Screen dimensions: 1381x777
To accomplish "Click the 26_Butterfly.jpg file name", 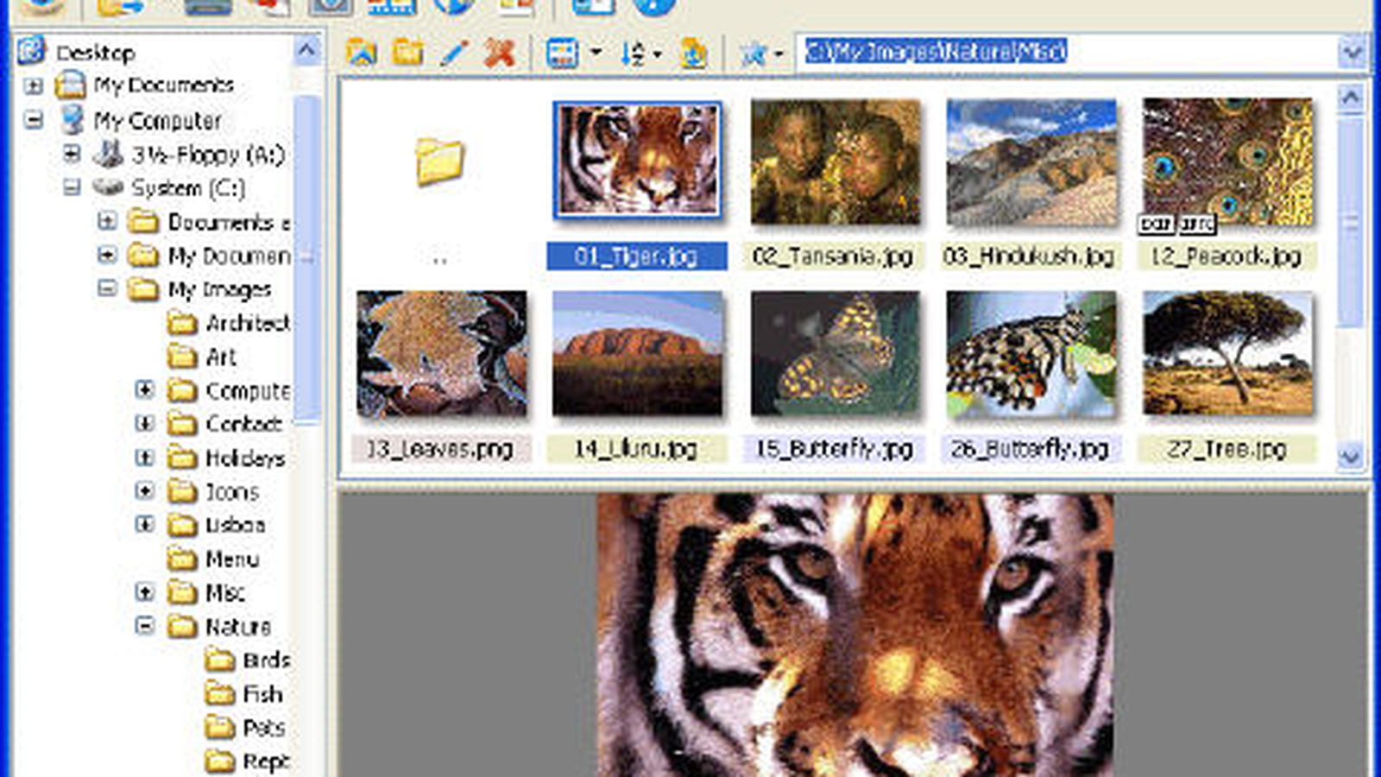I will pos(1030,449).
